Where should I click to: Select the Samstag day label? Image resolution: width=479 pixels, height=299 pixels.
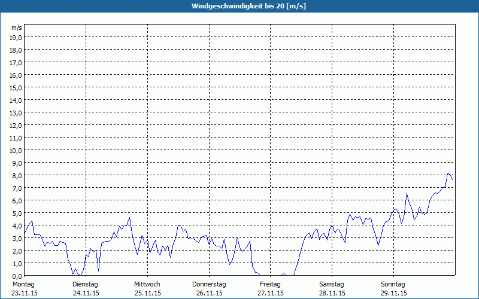[x=332, y=285]
